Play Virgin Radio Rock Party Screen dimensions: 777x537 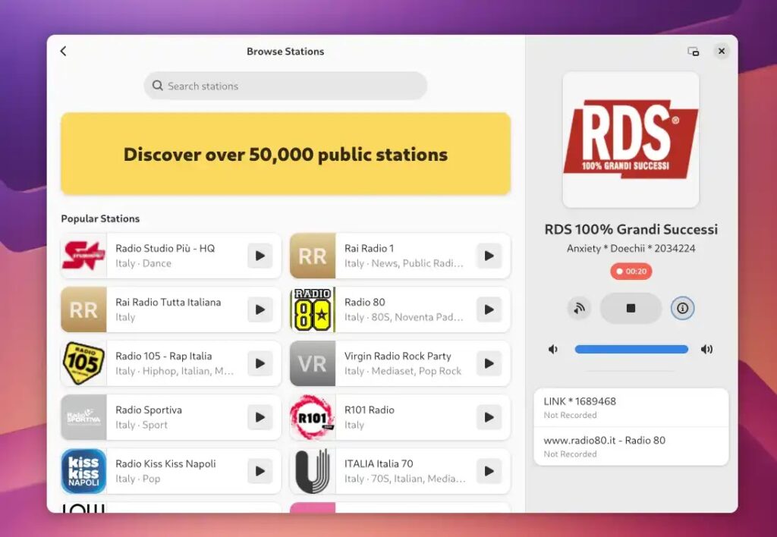click(x=489, y=363)
